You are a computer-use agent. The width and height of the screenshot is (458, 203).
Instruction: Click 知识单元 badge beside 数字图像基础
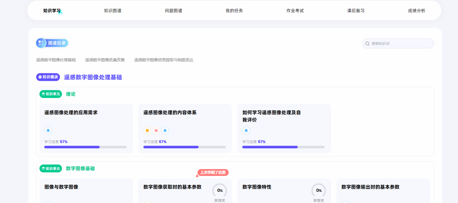pyautogui.click(x=51, y=168)
